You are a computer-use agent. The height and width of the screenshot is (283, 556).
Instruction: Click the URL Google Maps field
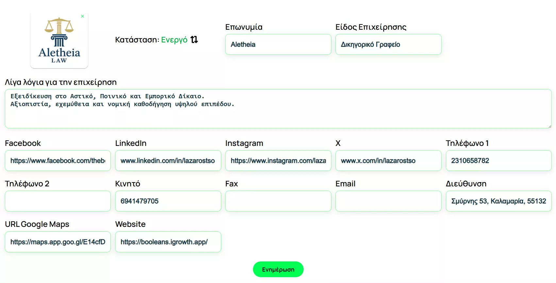(58, 242)
